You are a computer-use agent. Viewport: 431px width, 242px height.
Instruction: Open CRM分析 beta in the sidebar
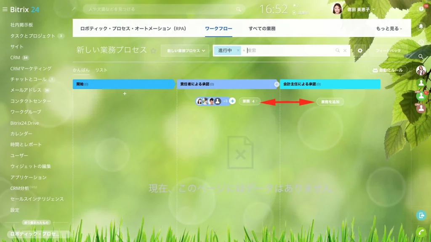click(24, 188)
